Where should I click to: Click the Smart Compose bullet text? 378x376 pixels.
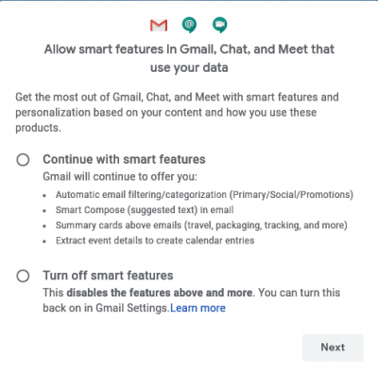click(145, 210)
